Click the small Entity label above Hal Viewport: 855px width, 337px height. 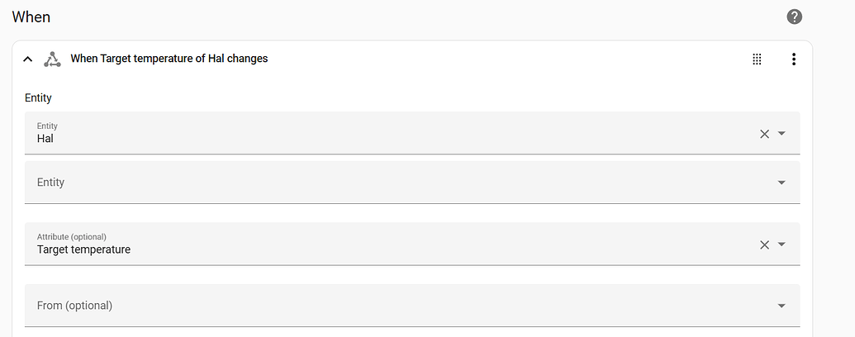pyautogui.click(x=47, y=126)
